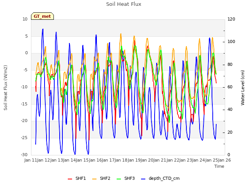Select the Soil Heat Flux chart title
Screen dimensions: 248x186
coord(124,4)
